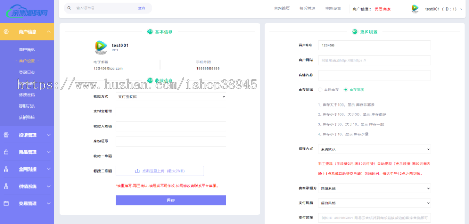The width and height of the screenshot is (469, 224).
Task: Click the purple 保存 button
Action: (170, 200)
